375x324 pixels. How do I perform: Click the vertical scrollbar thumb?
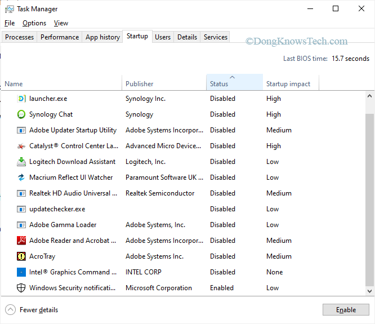click(369, 200)
